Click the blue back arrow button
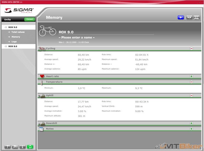This screenshot has width=204, height=151. point(181,18)
